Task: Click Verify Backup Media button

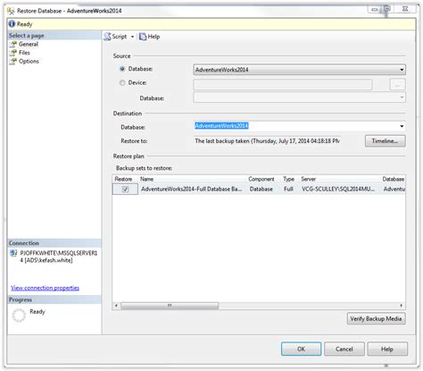Action: pyautogui.click(x=376, y=319)
